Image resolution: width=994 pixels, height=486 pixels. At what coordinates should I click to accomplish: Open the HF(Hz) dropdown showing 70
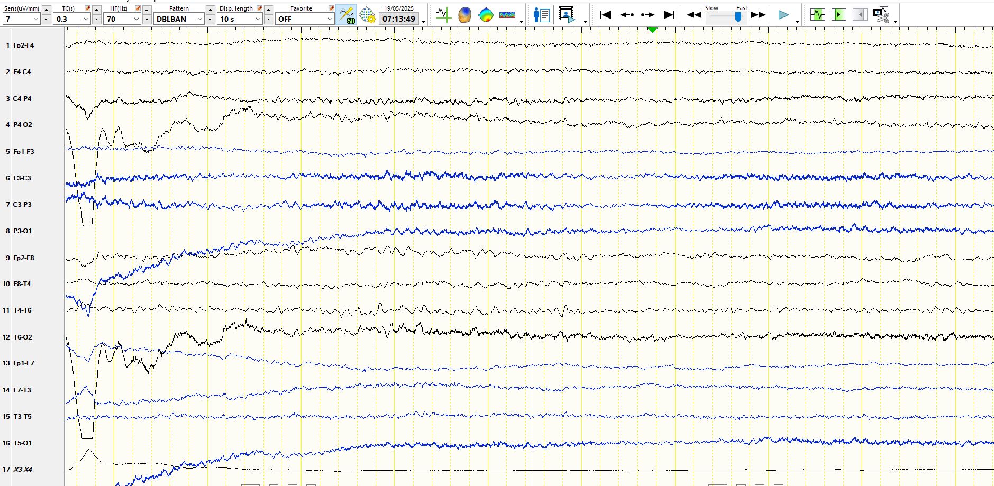tap(122, 19)
